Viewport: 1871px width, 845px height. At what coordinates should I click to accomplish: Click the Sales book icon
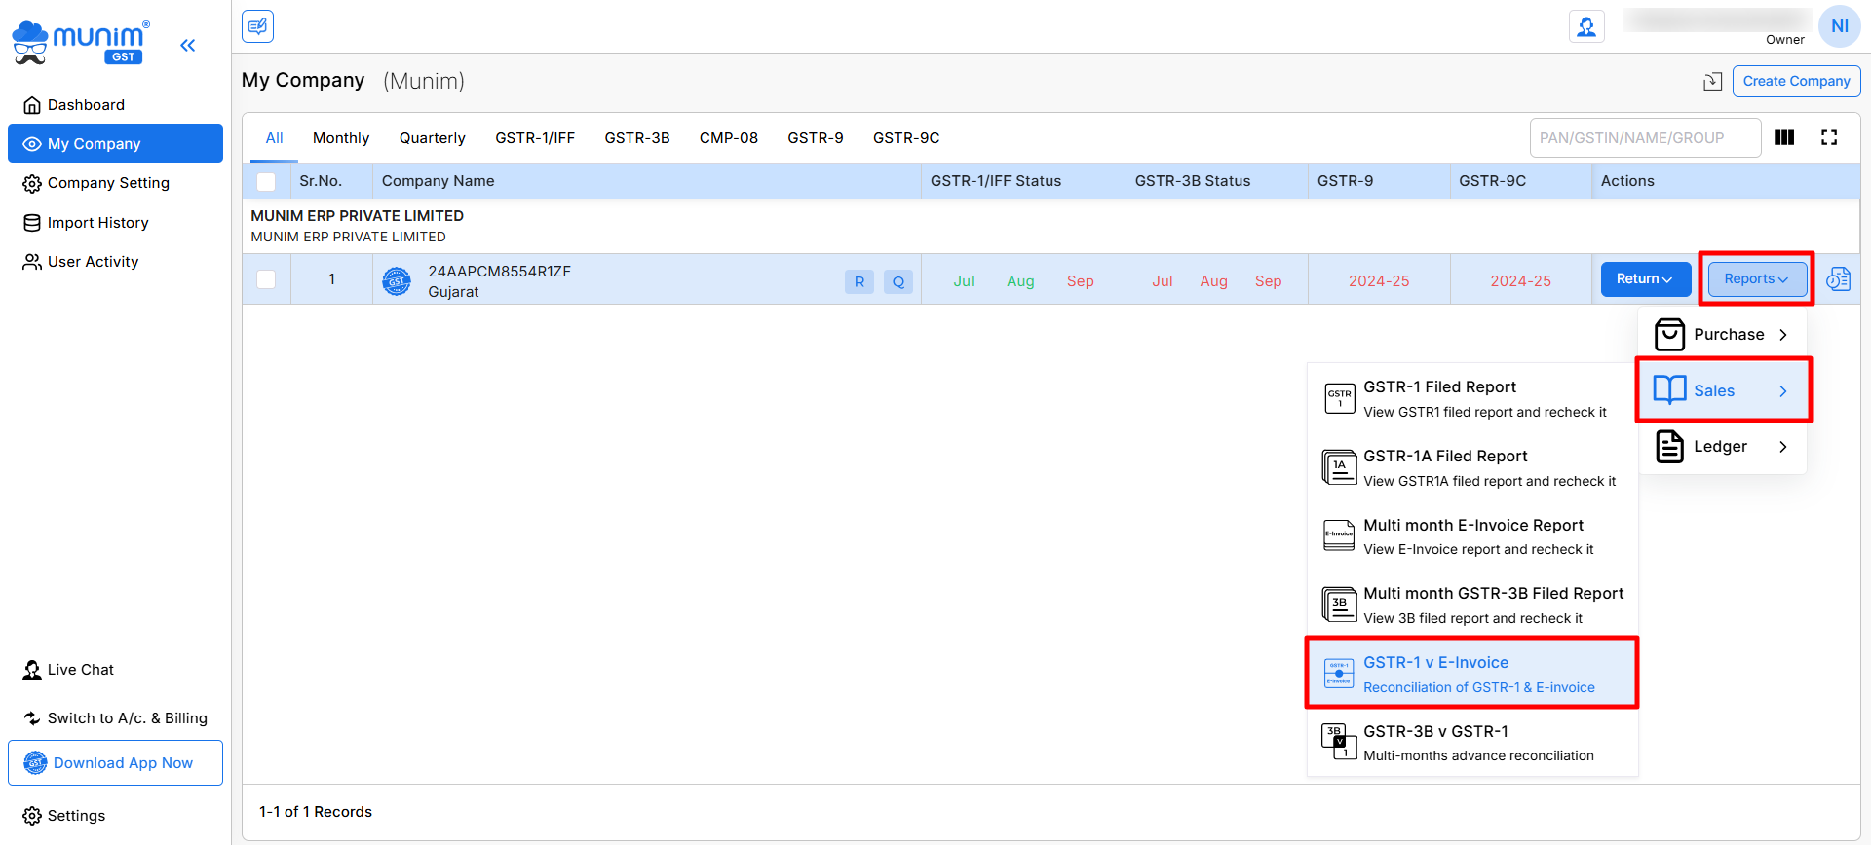click(x=1669, y=390)
